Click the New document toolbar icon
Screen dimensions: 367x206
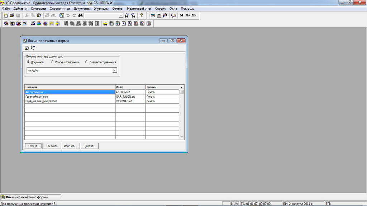[6, 15]
